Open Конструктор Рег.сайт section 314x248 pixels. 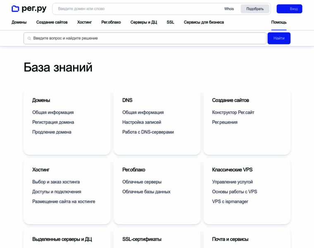[233, 112]
